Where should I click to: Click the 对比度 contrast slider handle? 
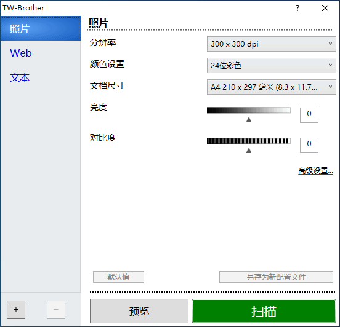coord(249,151)
